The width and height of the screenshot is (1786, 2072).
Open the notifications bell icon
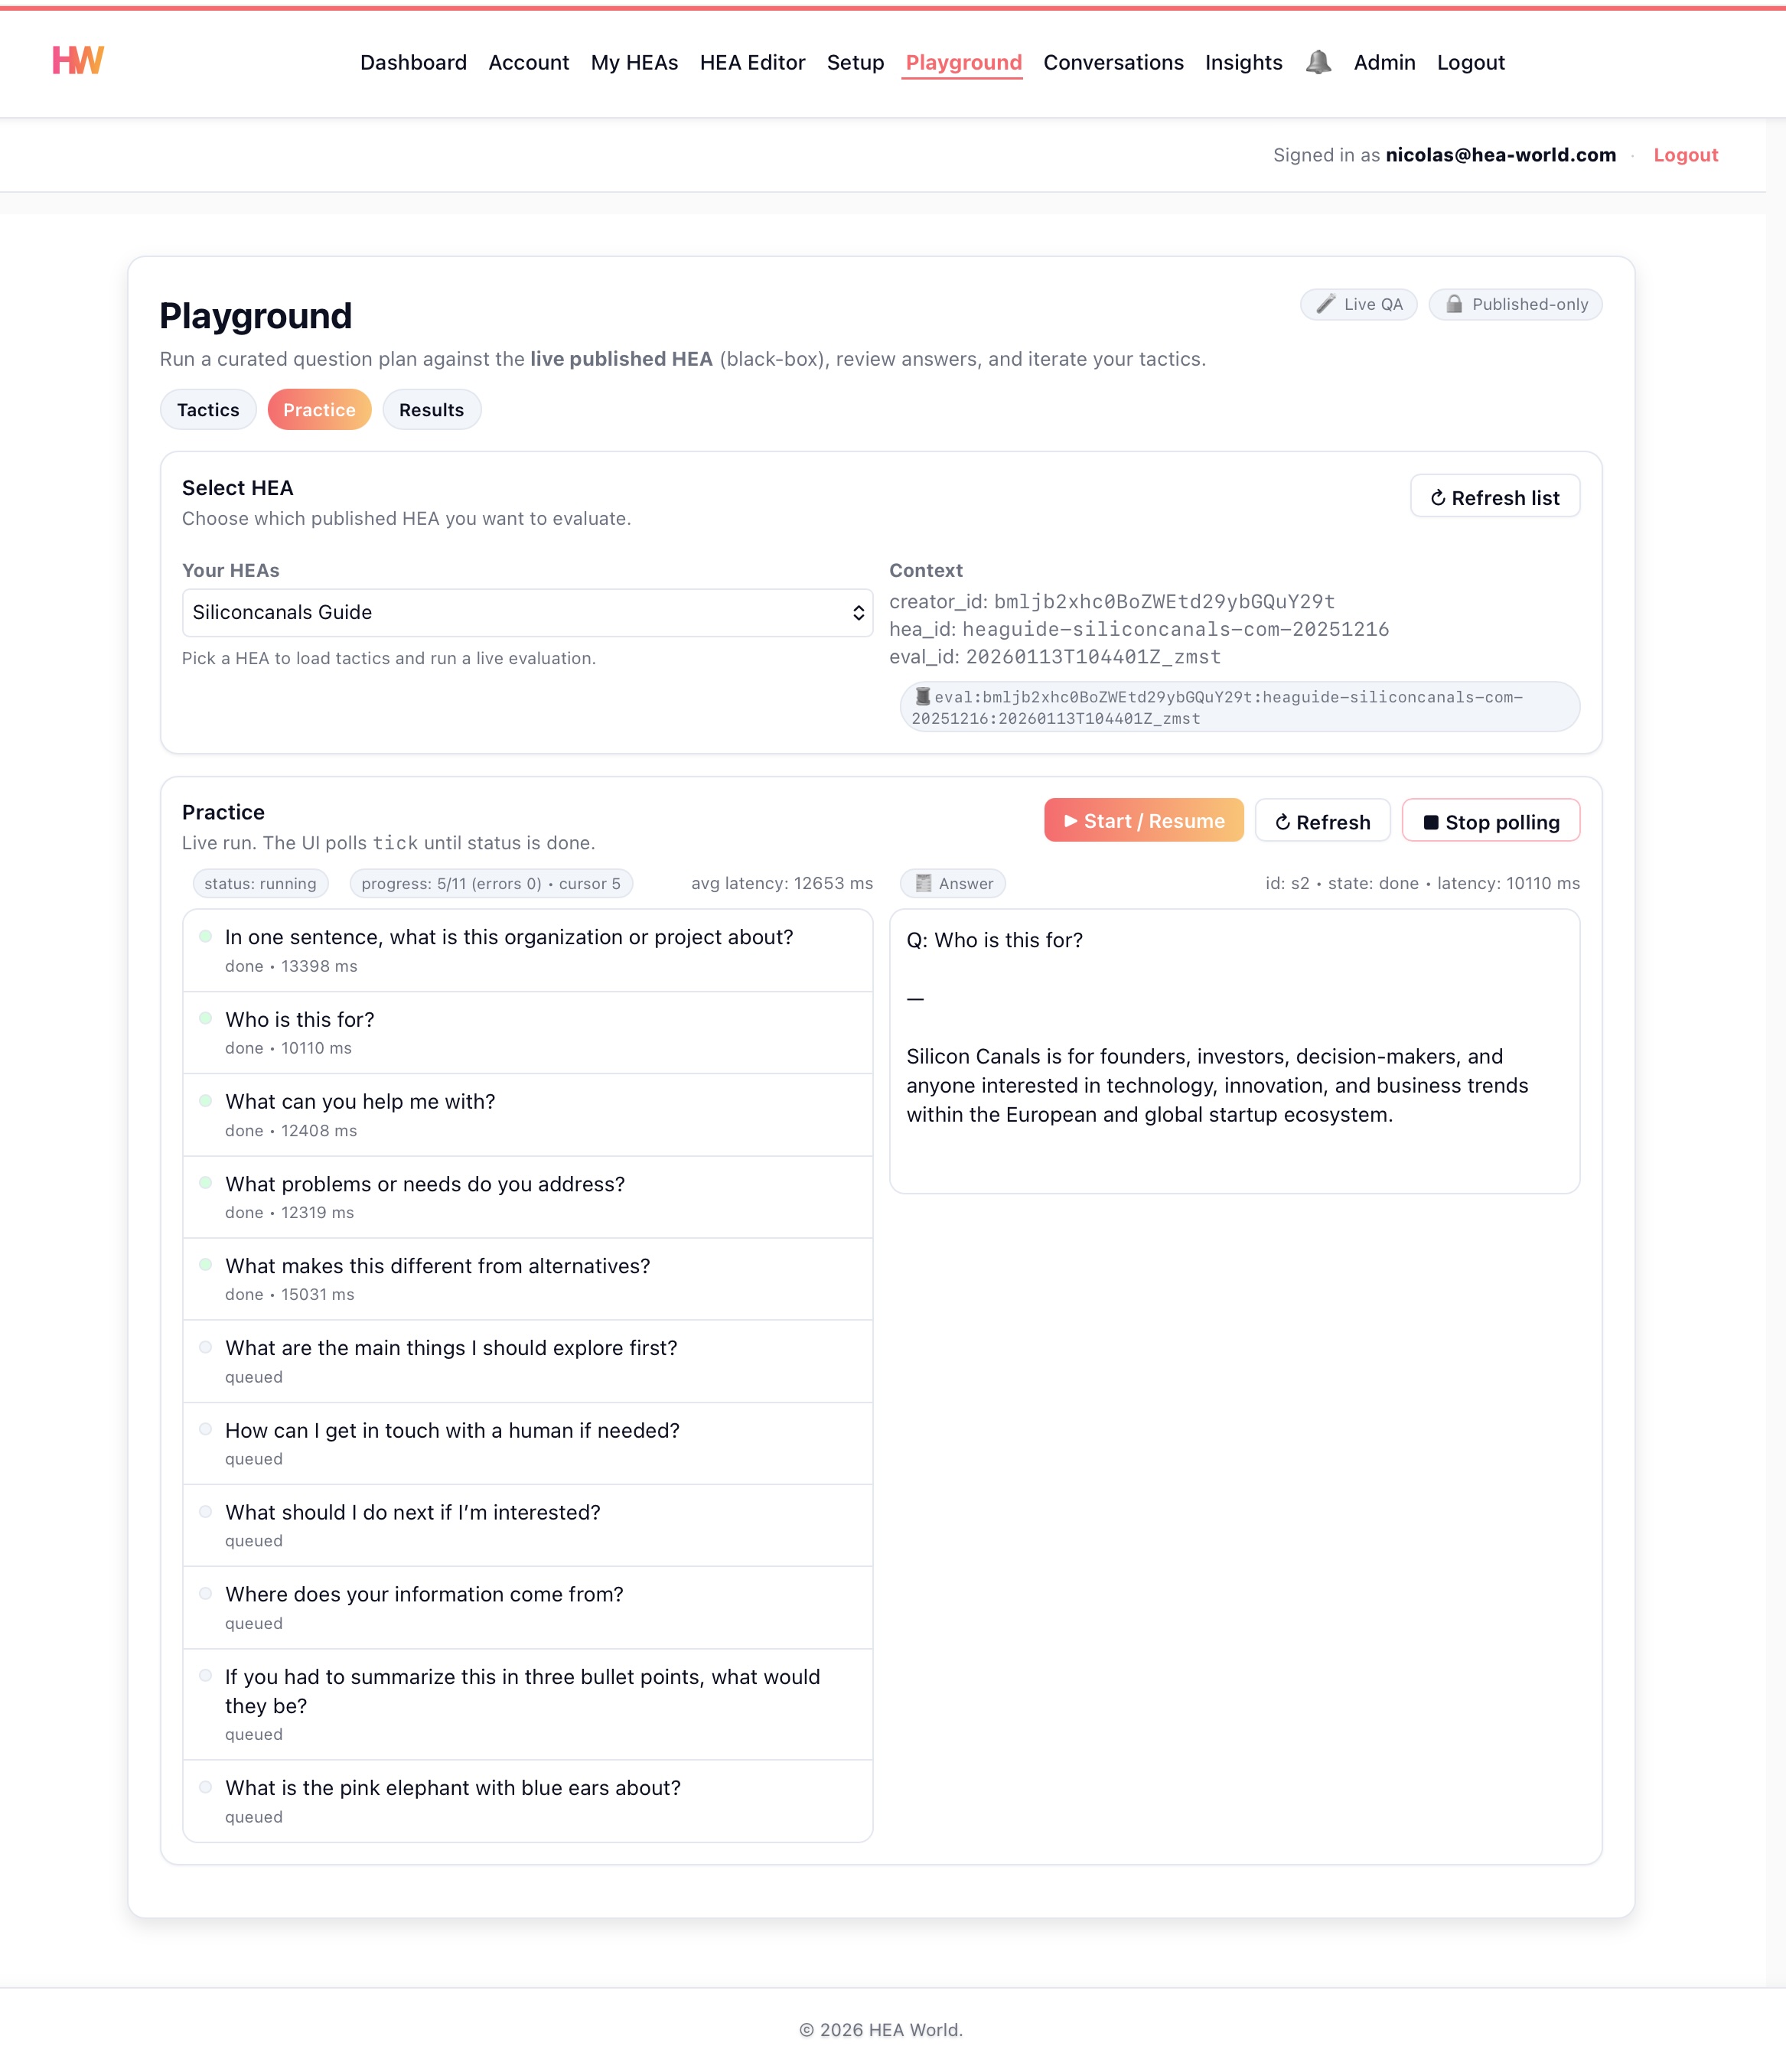point(1318,62)
